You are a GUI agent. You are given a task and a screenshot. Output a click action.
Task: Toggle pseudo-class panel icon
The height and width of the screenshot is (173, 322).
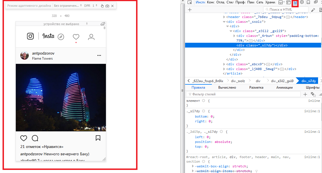(x=313, y=94)
